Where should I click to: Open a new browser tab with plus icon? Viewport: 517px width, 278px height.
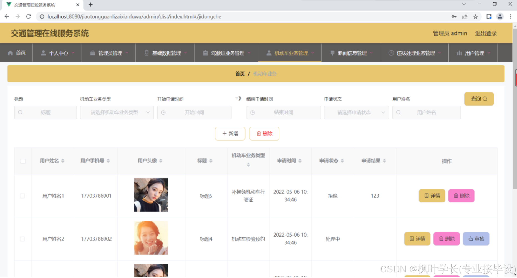(x=90, y=5)
